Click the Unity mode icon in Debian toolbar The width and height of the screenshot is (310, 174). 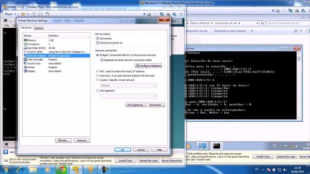click(47, 14)
